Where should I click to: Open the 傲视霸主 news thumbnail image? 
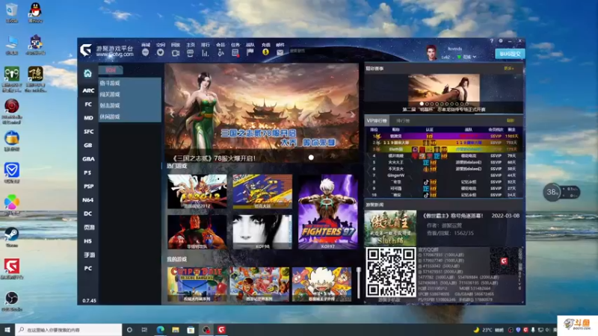[390, 228]
